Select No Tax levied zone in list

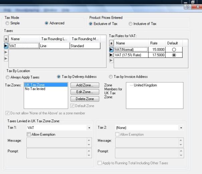point(35,89)
